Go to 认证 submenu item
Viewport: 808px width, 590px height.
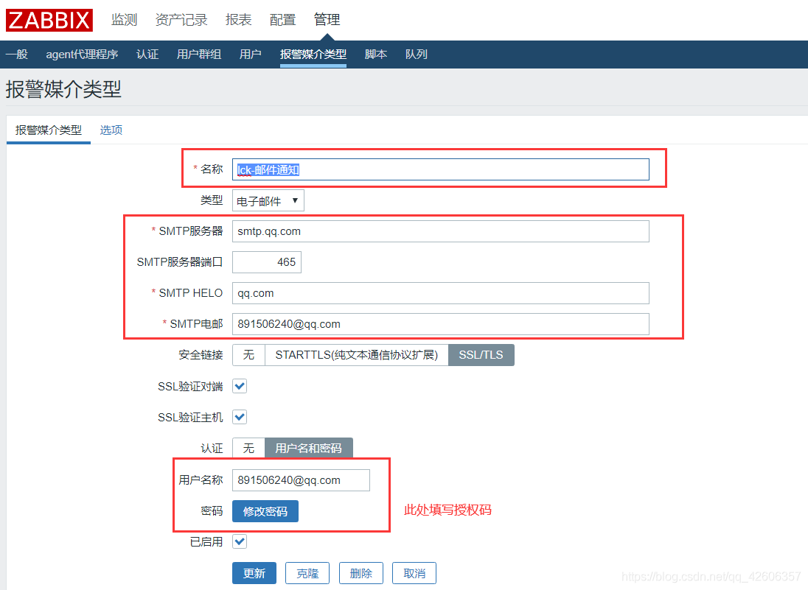pos(147,54)
